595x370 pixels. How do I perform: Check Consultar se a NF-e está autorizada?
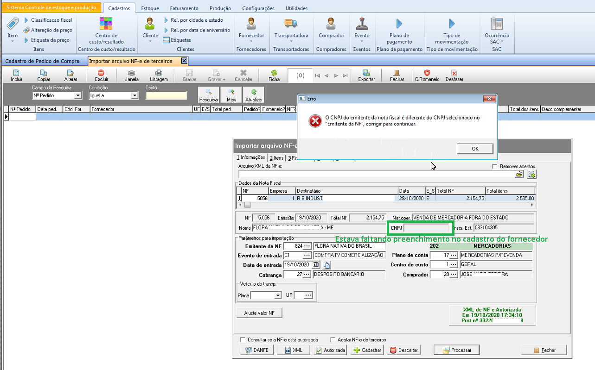click(243, 339)
